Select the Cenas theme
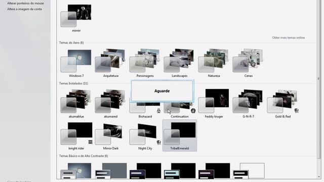The width and height of the screenshot is (324, 182). (x=248, y=61)
